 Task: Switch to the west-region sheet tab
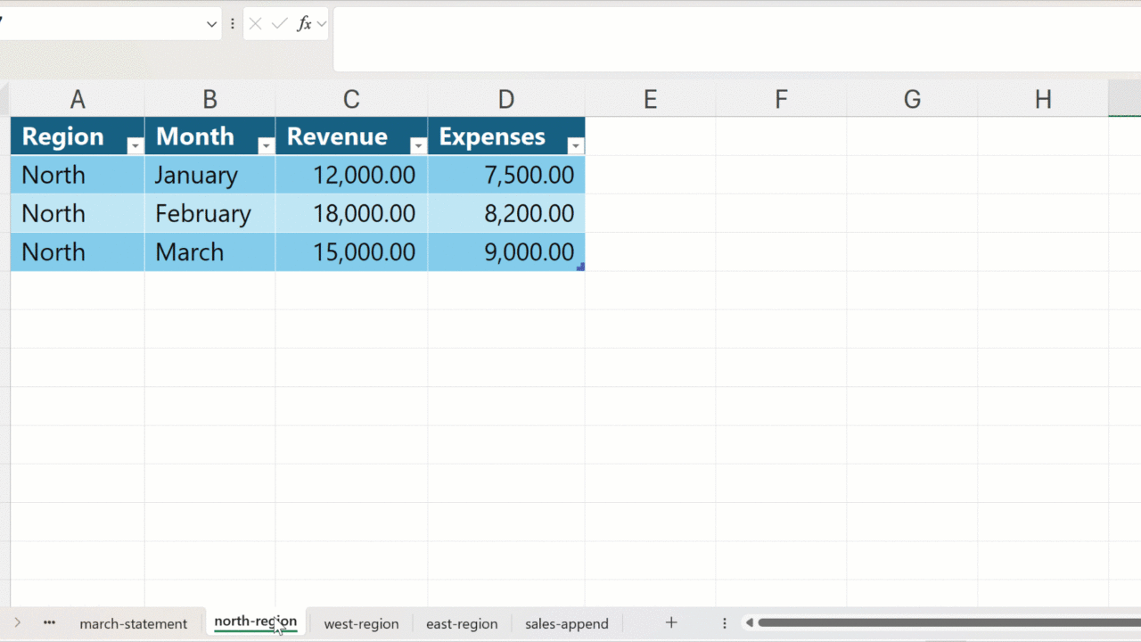pyautogui.click(x=361, y=624)
